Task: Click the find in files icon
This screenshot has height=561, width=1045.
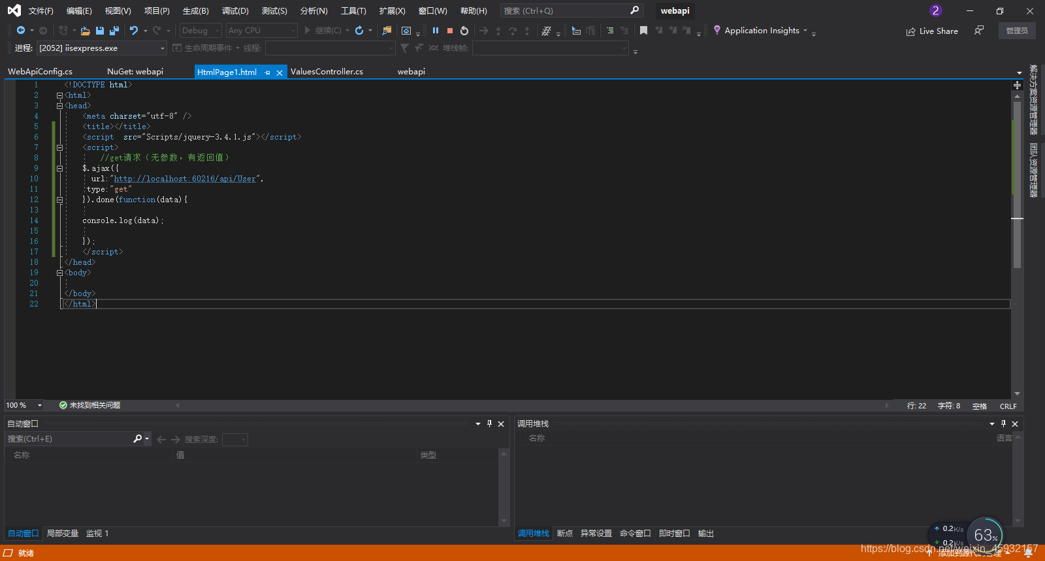Action: click(387, 31)
